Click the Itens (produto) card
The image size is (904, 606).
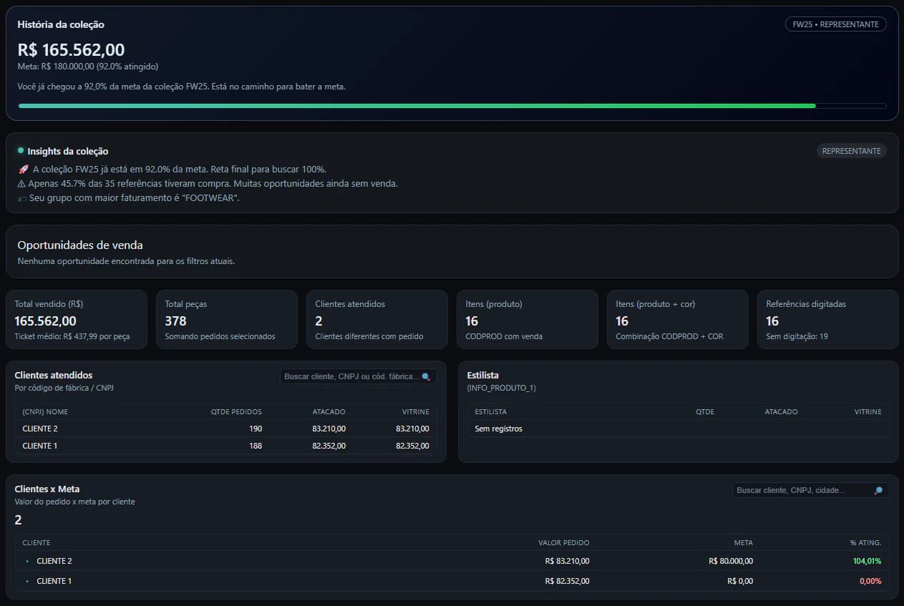click(528, 319)
